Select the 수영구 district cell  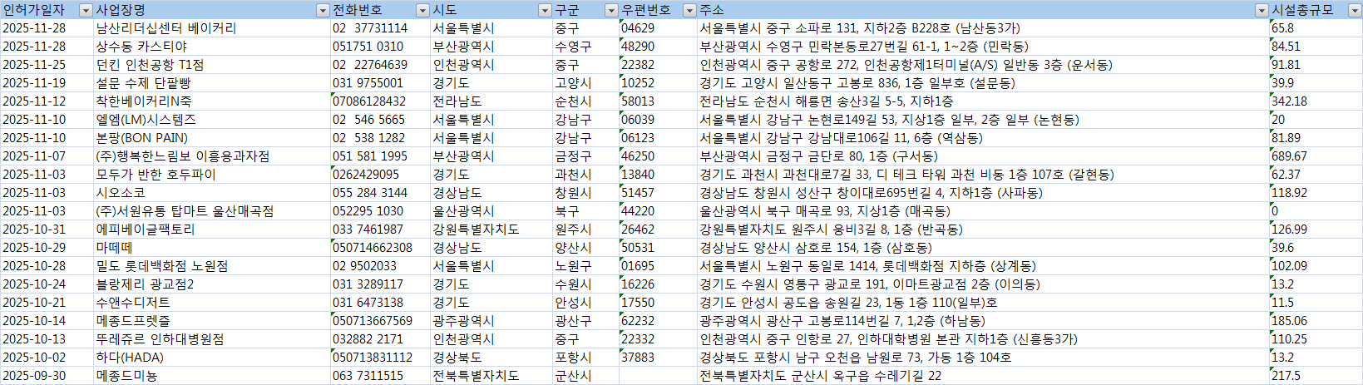click(x=585, y=47)
